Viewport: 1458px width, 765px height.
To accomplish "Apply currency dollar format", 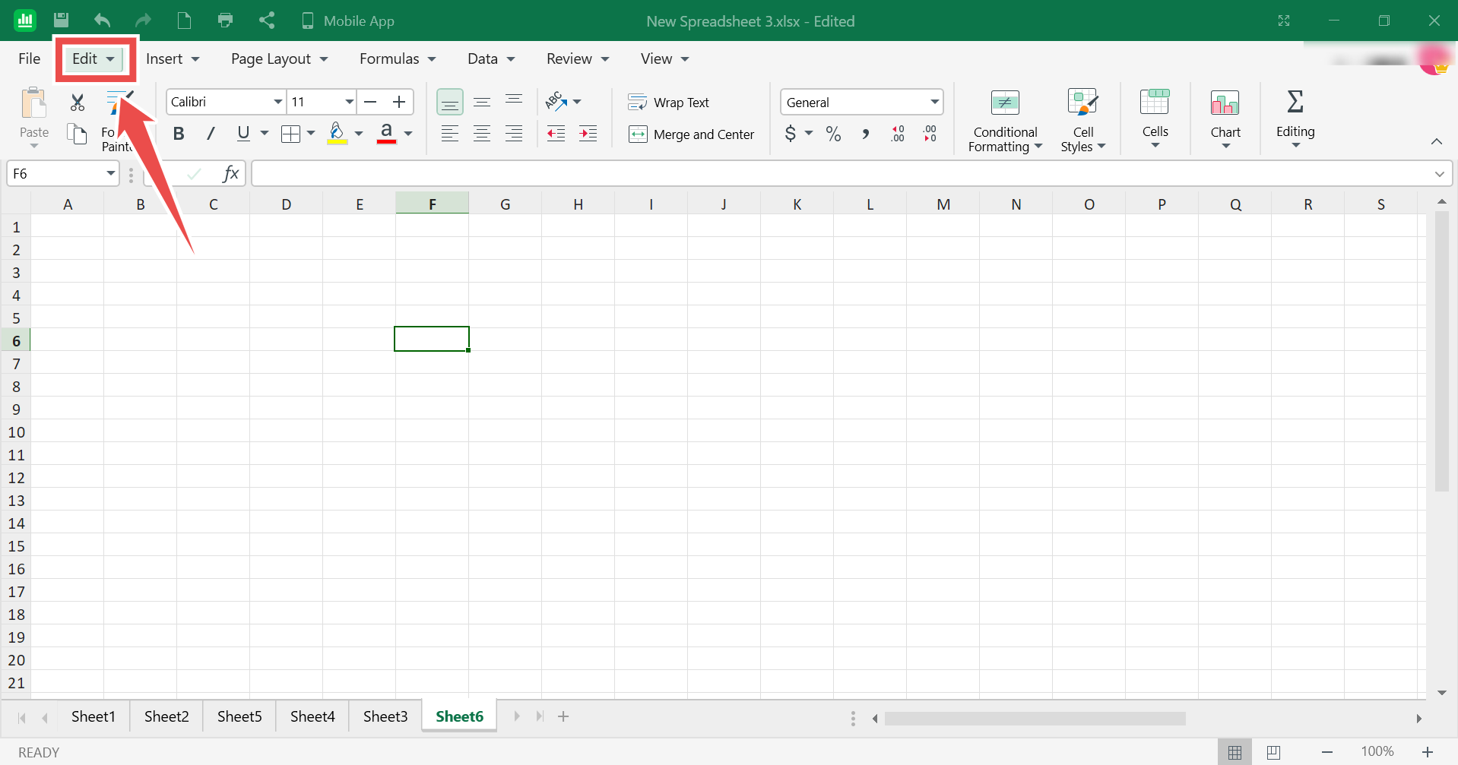I will pos(791,134).
